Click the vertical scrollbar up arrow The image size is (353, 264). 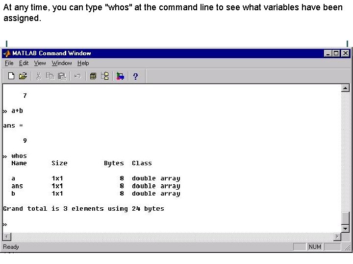(345, 88)
